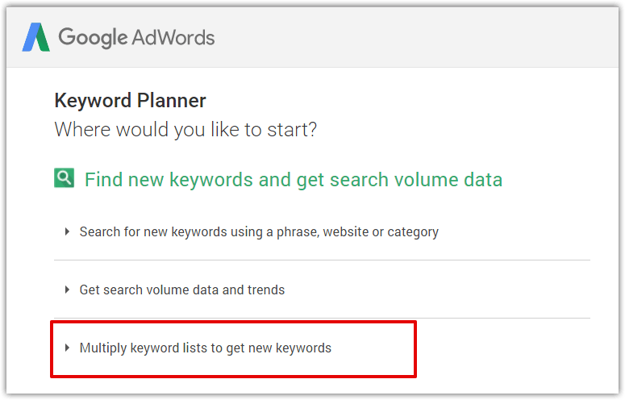Open 'Search for new keywords using a phrase' option
The width and height of the screenshot is (625, 400).
259,232
